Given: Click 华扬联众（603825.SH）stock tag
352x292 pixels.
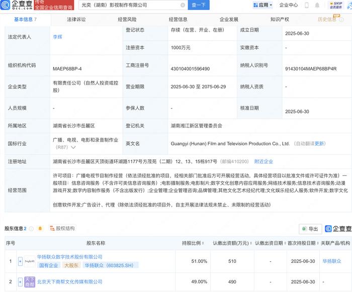Looking at the screenshot, I should [x=111, y=265].
